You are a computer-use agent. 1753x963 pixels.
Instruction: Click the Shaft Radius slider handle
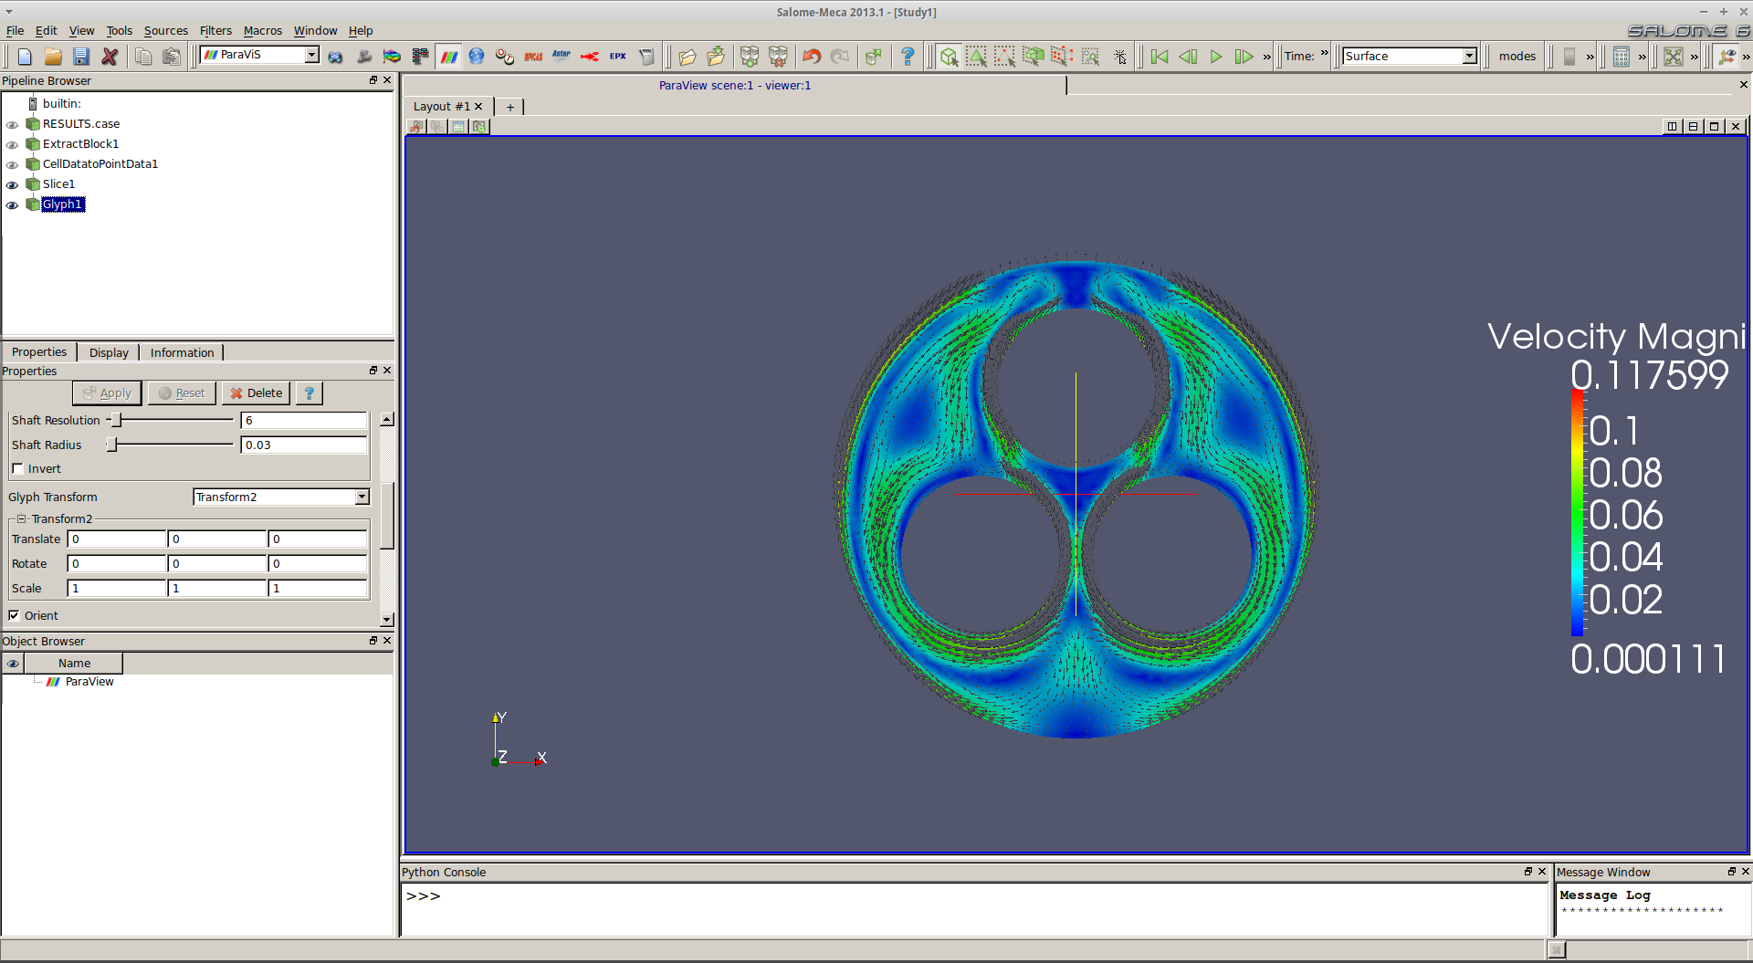pyautogui.click(x=111, y=445)
